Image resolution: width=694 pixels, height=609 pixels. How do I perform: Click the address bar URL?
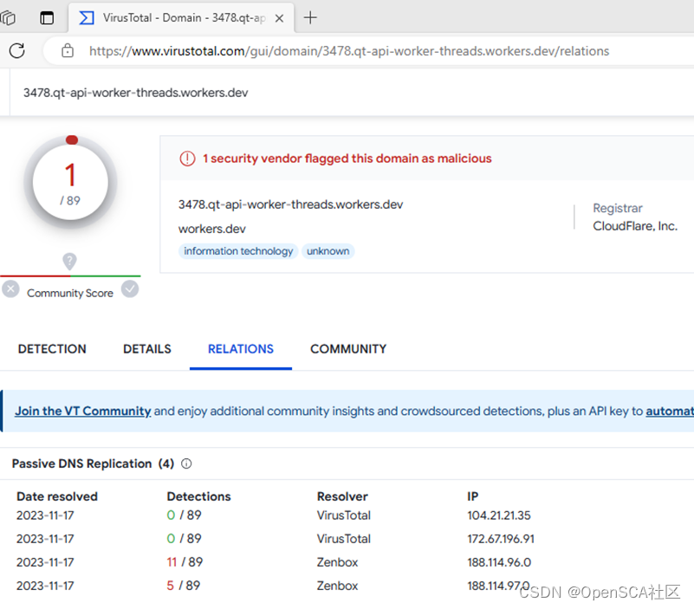349,51
